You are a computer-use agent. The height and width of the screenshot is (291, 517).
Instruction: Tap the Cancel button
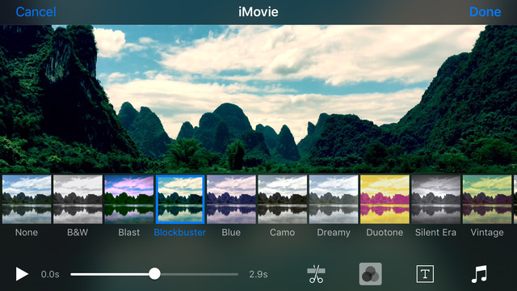pyautogui.click(x=36, y=12)
